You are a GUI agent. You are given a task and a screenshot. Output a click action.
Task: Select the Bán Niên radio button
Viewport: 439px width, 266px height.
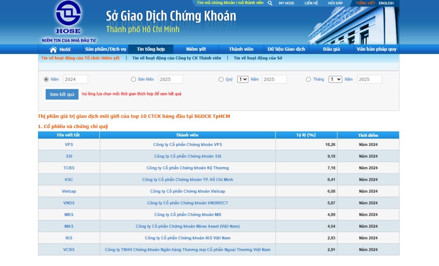(134, 79)
